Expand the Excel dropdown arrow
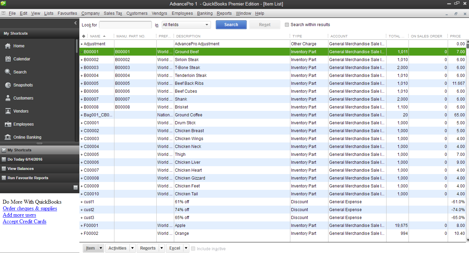The height and width of the screenshot is (253, 469). [186, 248]
